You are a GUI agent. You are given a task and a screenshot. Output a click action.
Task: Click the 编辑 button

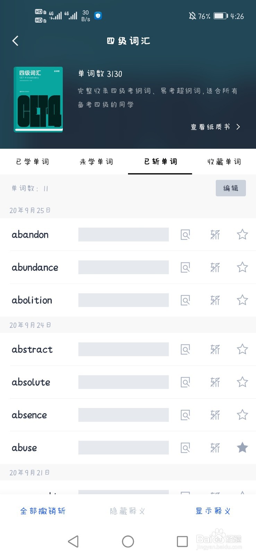coord(231,188)
